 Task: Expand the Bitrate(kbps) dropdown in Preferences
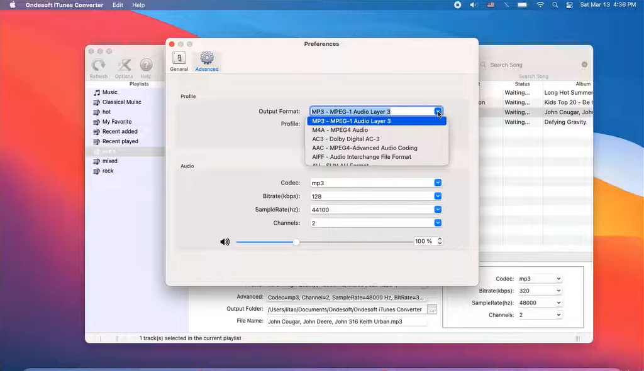point(438,196)
